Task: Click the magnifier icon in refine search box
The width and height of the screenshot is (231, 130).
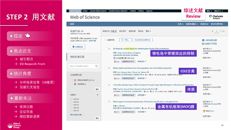Action: (x=97, y=66)
